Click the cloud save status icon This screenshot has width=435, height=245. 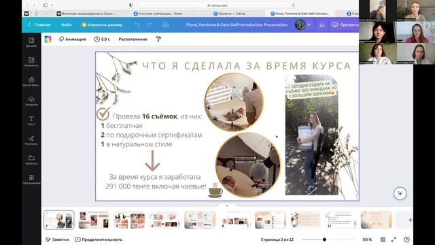click(165, 24)
